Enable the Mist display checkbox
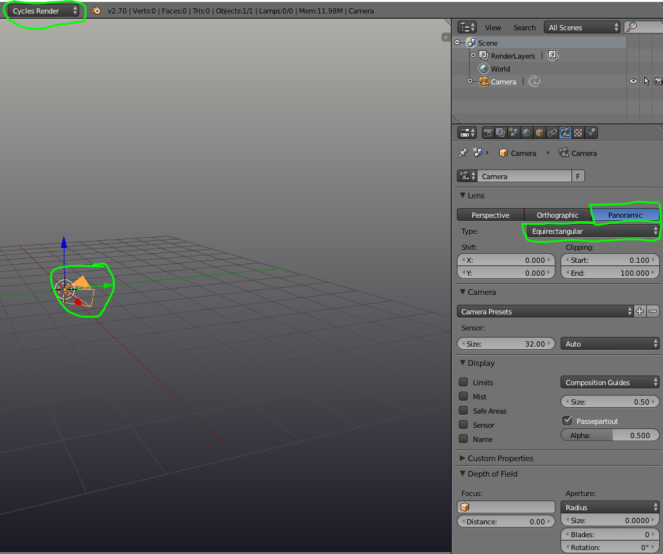This screenshot has height=554, width=663. [463, 396]
